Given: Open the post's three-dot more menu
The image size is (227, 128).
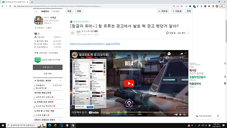Looking at the screenshot, I should click(x=188, y=33).
